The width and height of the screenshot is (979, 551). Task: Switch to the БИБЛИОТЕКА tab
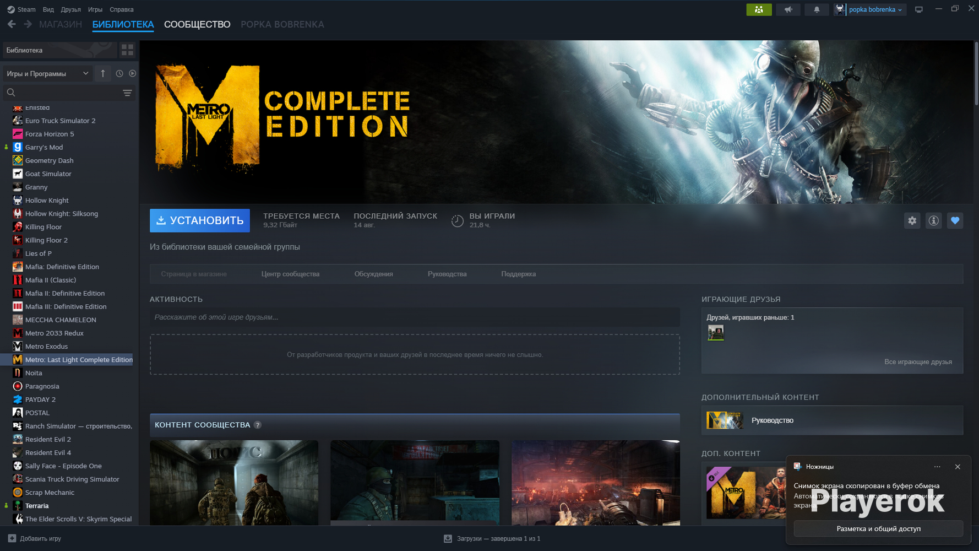click(x=123, y=24)
